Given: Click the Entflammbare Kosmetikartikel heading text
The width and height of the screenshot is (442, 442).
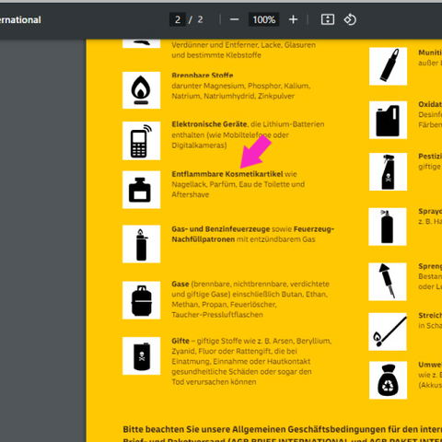Looking at the screenshot, I should [x=227, y=174].
